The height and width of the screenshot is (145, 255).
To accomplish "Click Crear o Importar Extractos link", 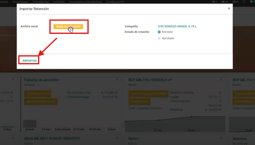I will (145, 108).
